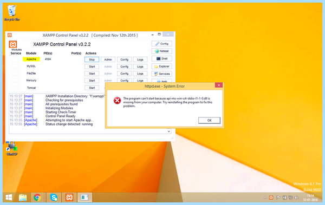Open Netstat
The image size is (325, 205).
(x=161, y=51)
